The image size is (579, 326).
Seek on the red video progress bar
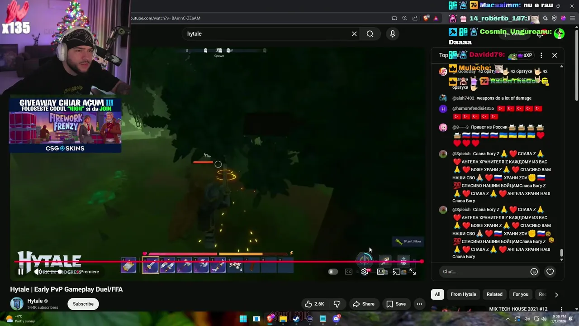(x=218, y=261)
